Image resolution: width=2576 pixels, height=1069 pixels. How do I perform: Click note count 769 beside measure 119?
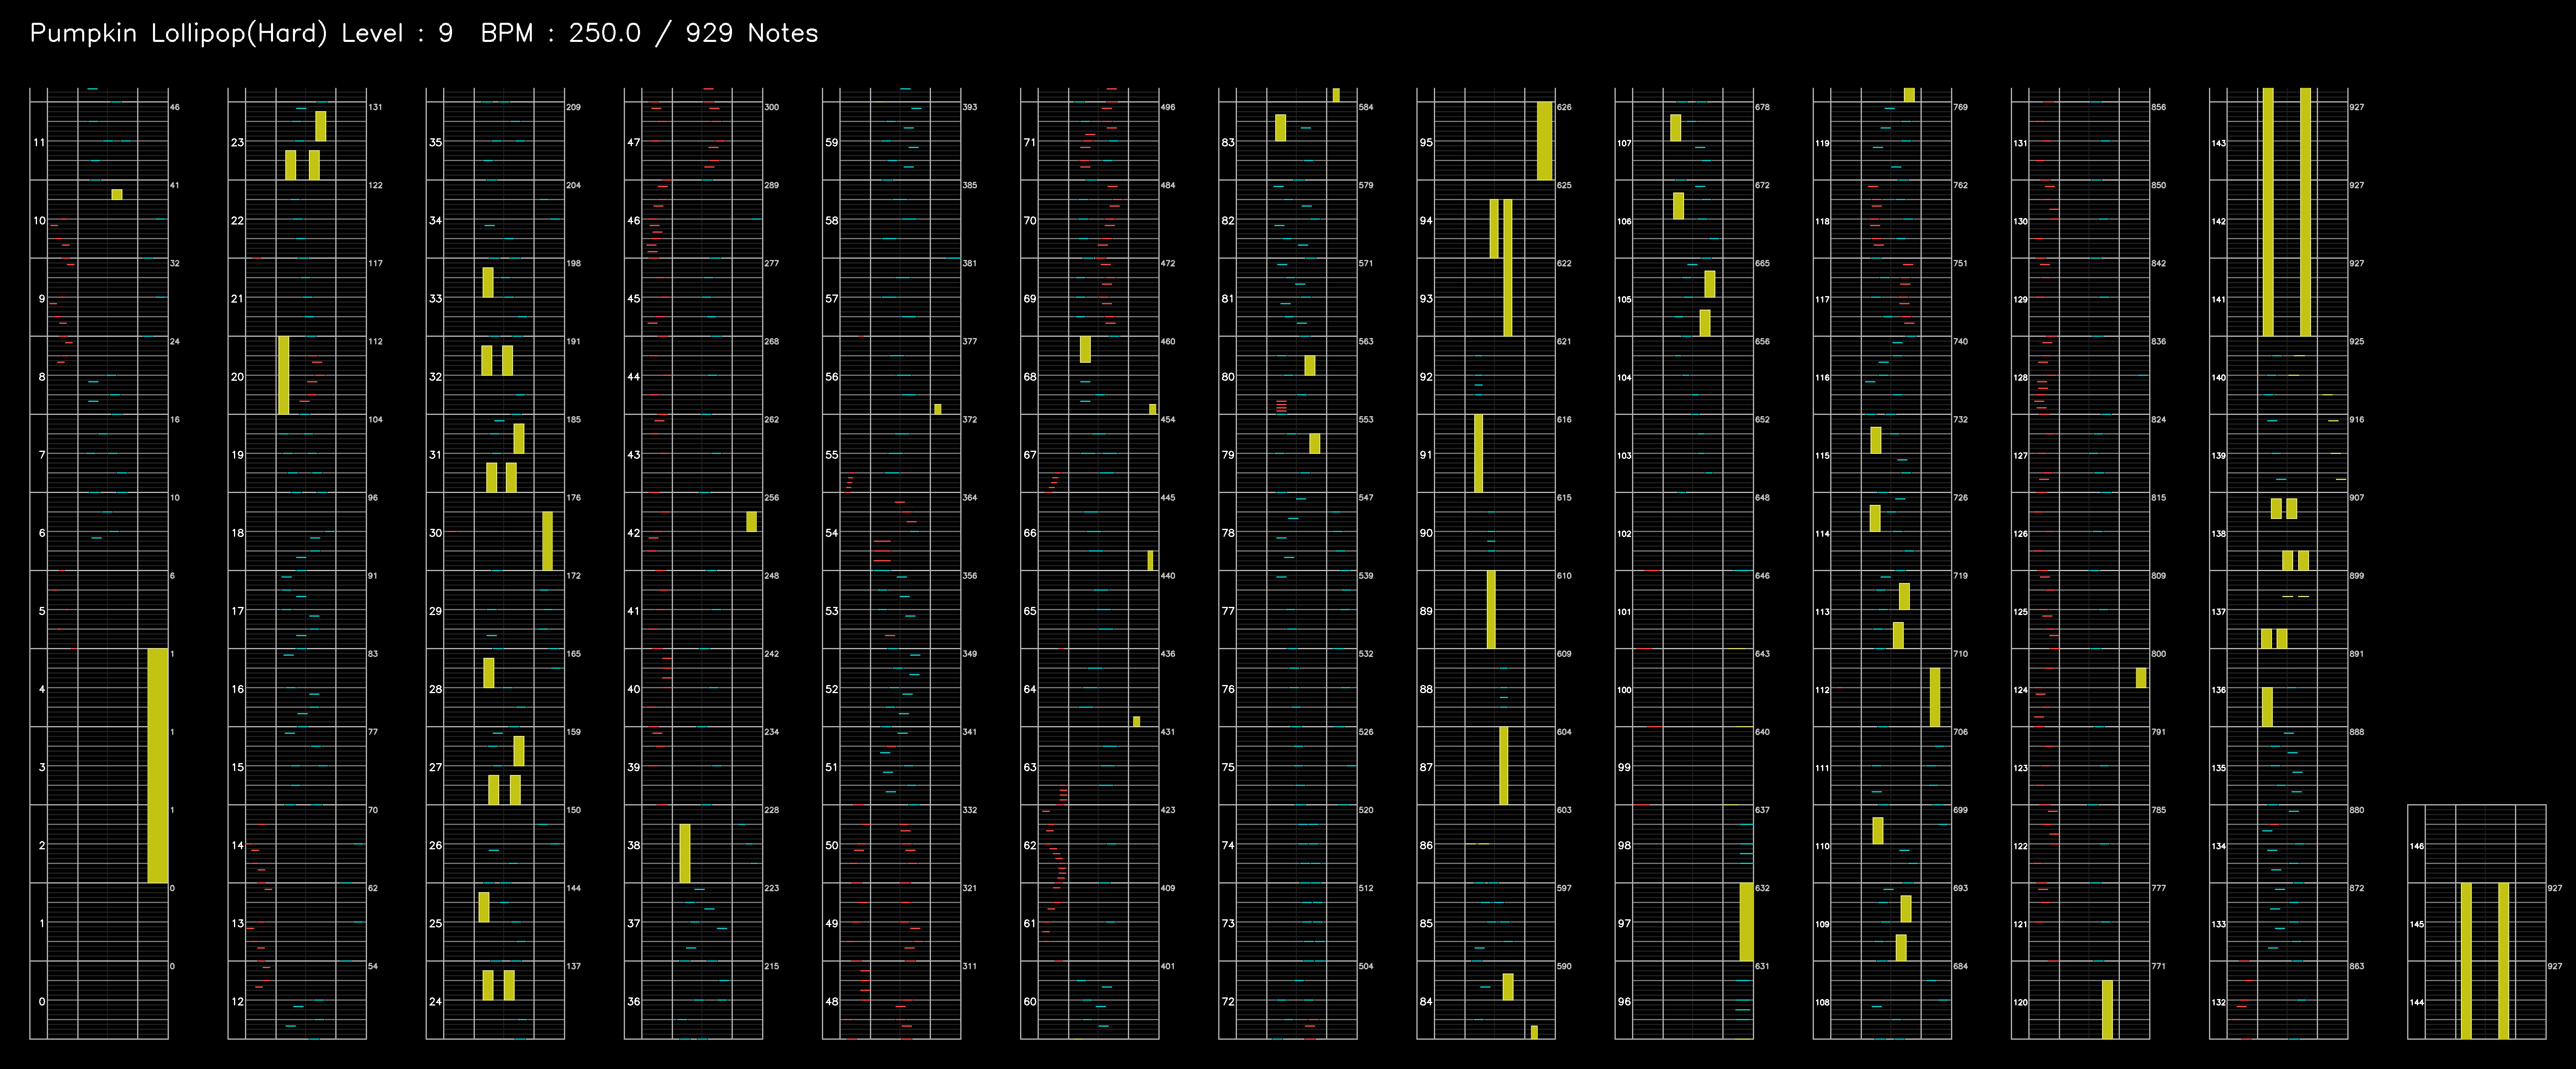pos(1959,107)
